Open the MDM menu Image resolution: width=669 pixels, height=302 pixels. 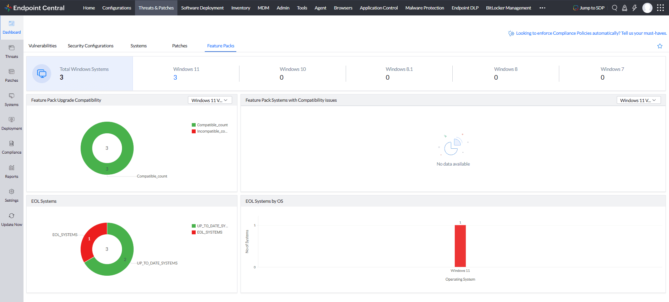click(x=263, y=8)
